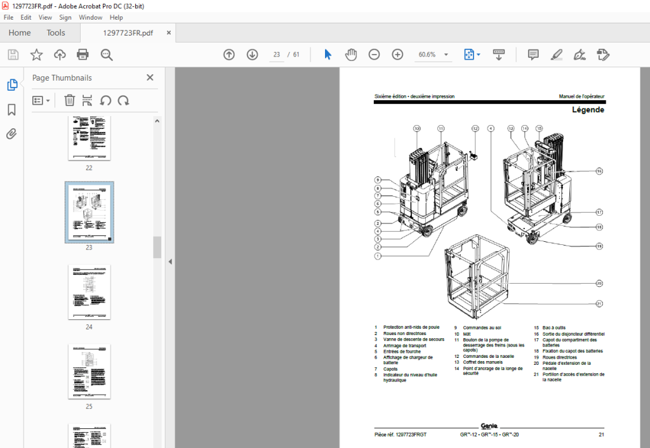Open the zoom level dropdown arrow
Image resolution: width=650 pixels, height=448 pixels.
[446, 55]
